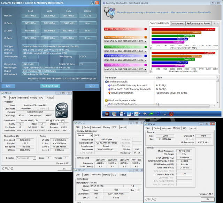Switch to the Components tab in Sandra
Screen dimensions: 223x203
[177, 23]
